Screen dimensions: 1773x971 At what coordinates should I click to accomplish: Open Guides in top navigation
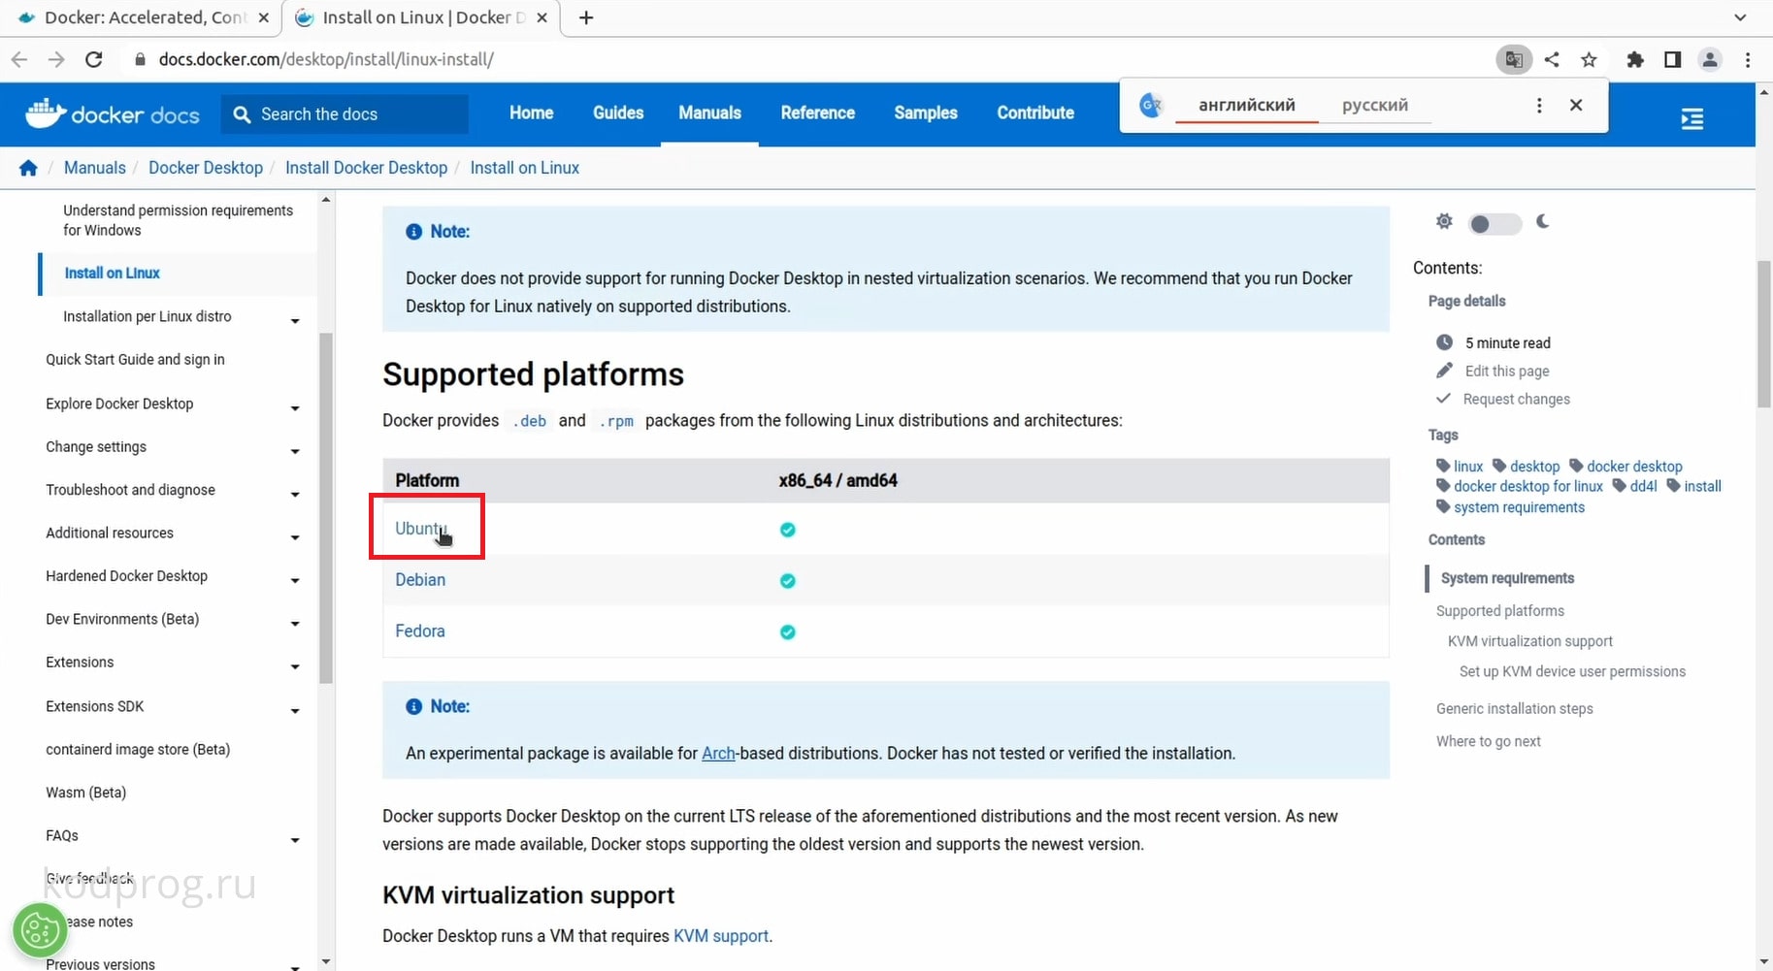pyautogui.click(x=618, y=113)
